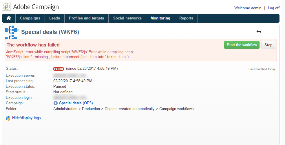Toggle logs with Hide/display logs link
Screen dimensions: 285x145
[26, 118]
